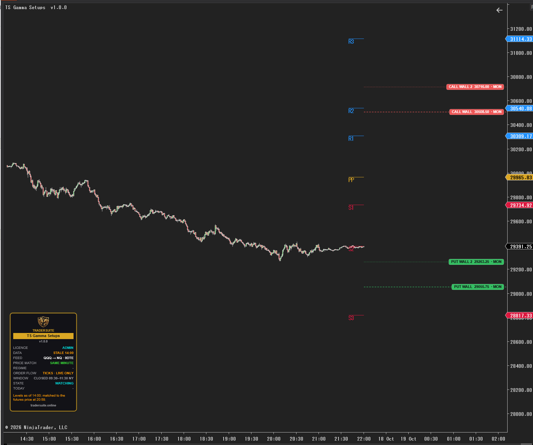Viewport: 533px width, 445px height.
Task: Click the current price 29391.25 marker
Action: (519, 247)
